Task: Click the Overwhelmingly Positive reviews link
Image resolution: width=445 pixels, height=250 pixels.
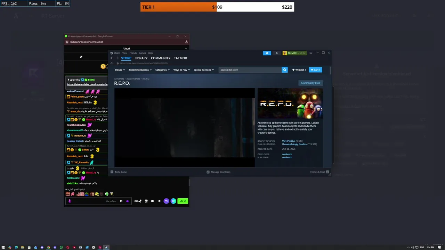Action: coord(294,144)
